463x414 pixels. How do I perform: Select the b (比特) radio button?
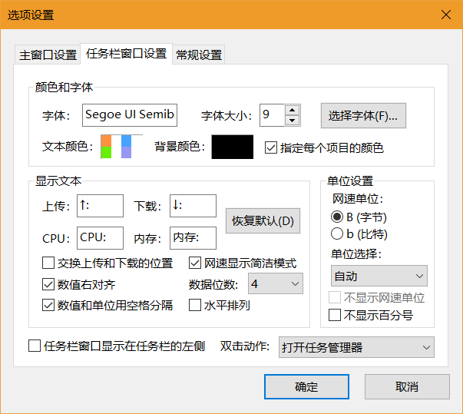337,233
